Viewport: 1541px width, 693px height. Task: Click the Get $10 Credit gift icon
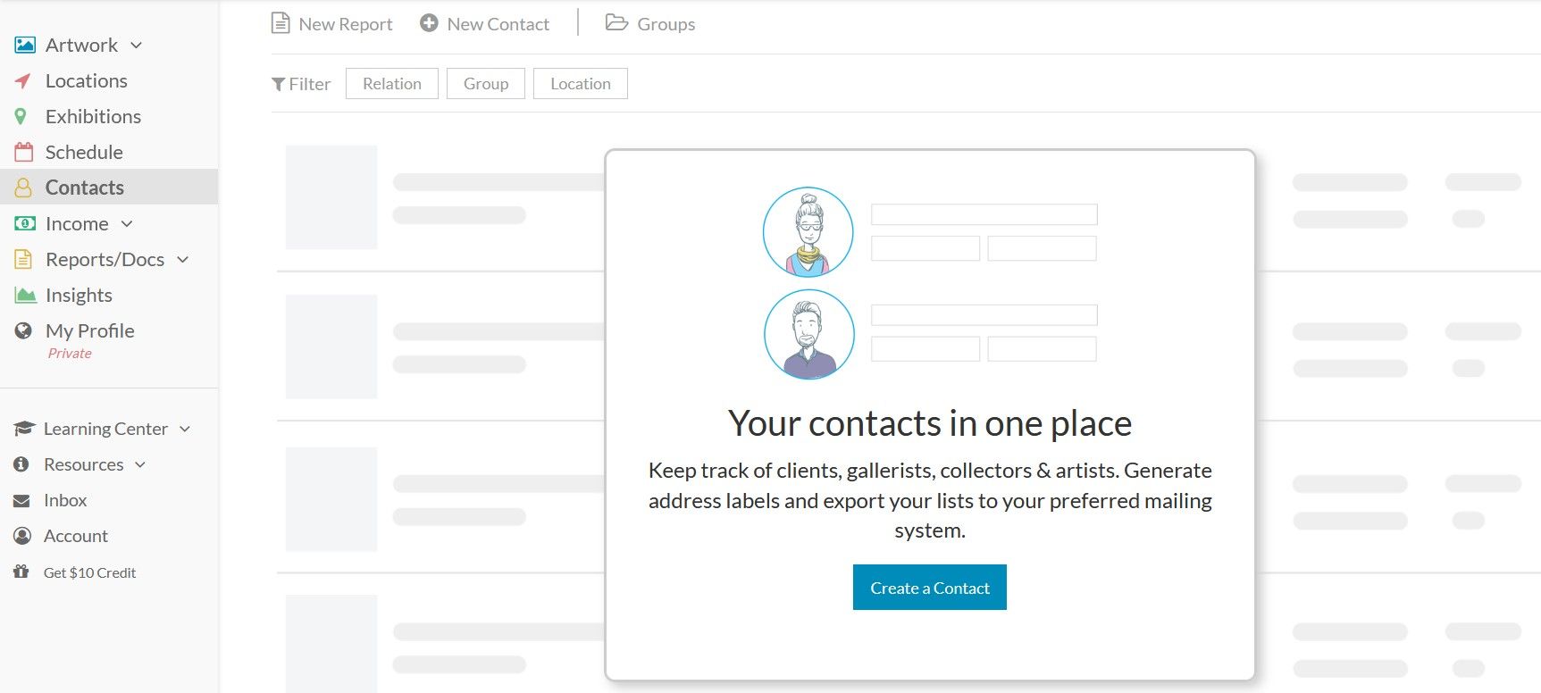click(21, 572)
